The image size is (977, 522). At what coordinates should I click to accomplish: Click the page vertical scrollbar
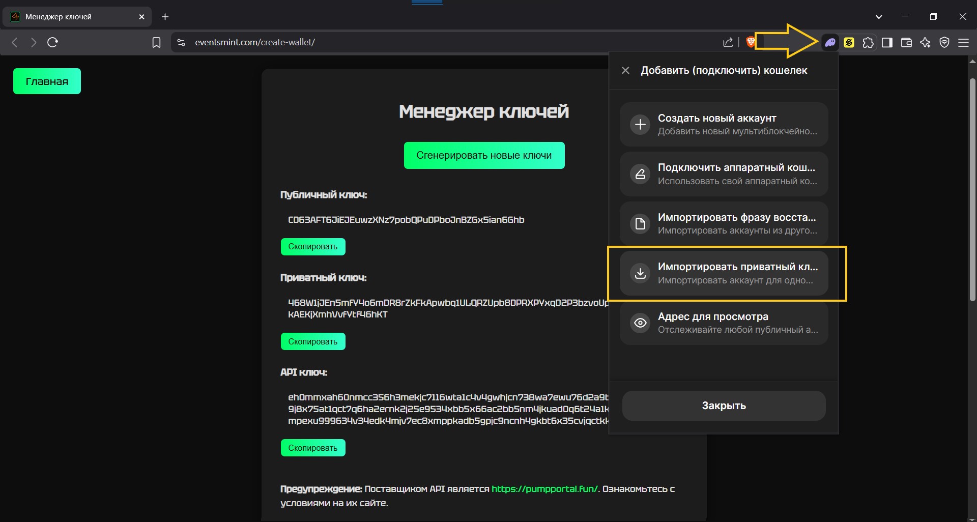coord(972,188)
